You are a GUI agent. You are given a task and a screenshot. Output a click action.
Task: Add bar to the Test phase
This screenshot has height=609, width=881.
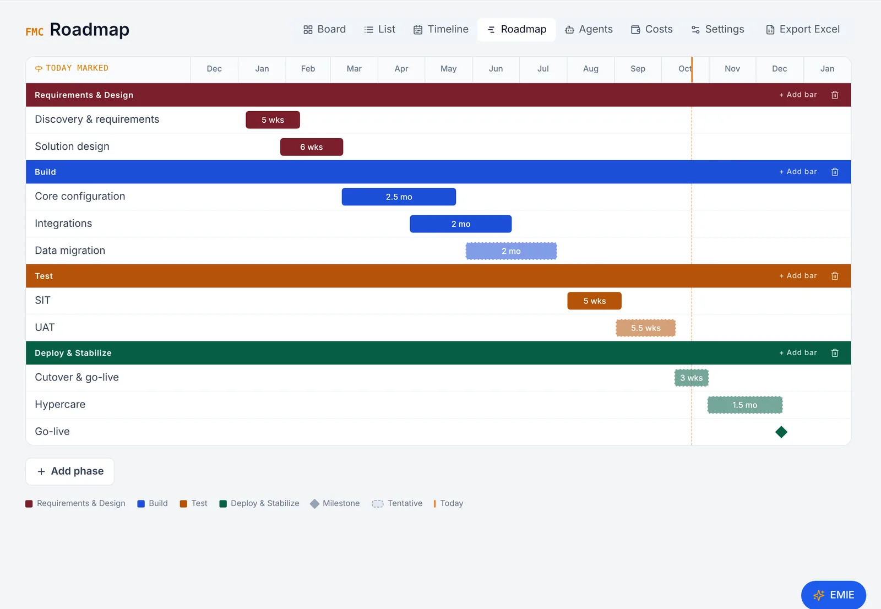(798, 276)
